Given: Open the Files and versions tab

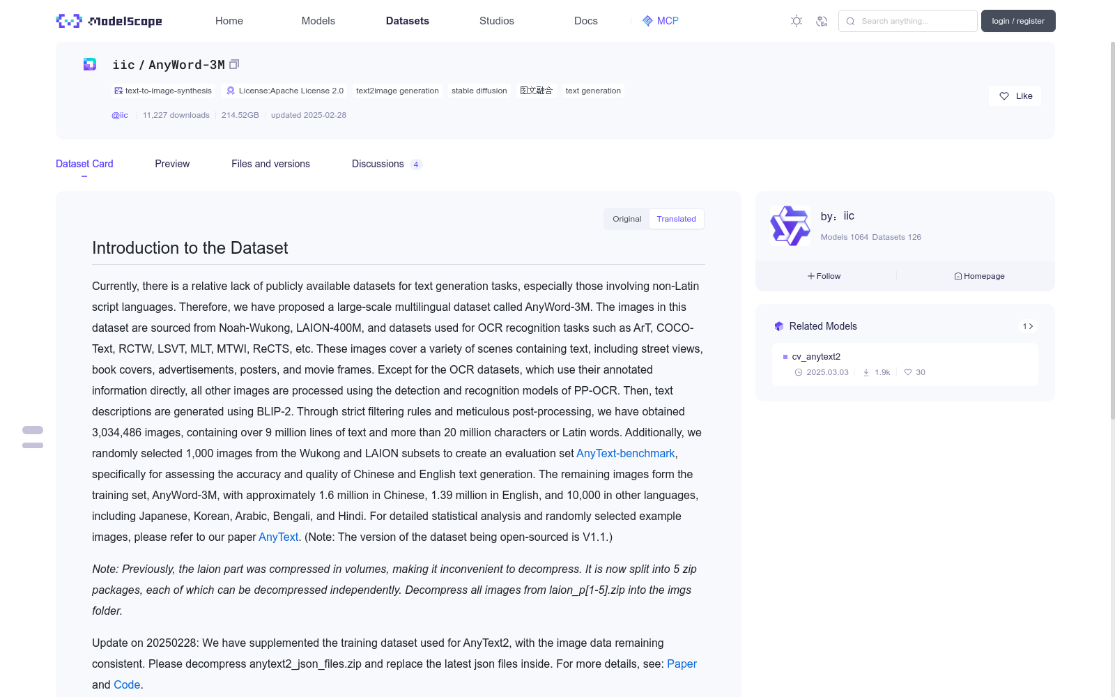Looking at the screenshot, I should (x=270, y=164).
